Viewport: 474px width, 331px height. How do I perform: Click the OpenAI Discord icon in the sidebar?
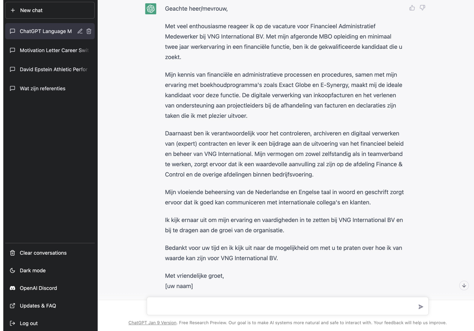pos(12,288)
